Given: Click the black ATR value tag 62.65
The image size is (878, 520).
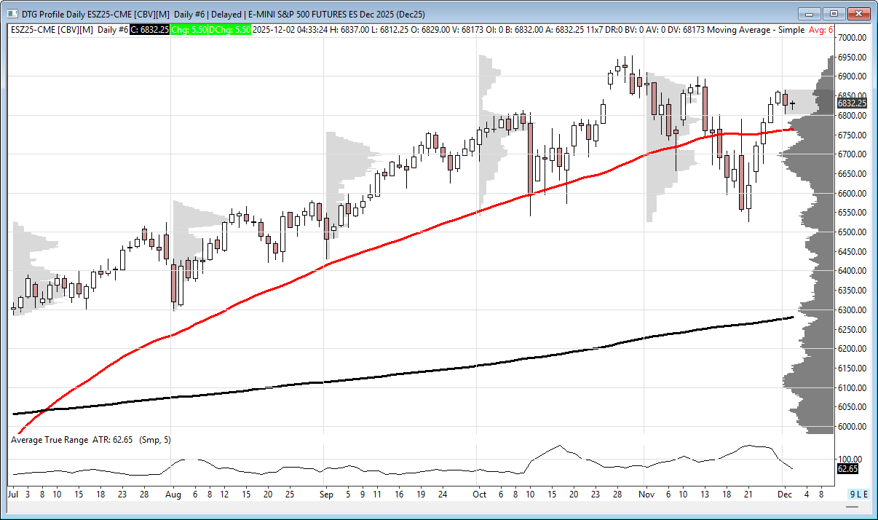Looking at the screenshot, I should pos(847,469).
